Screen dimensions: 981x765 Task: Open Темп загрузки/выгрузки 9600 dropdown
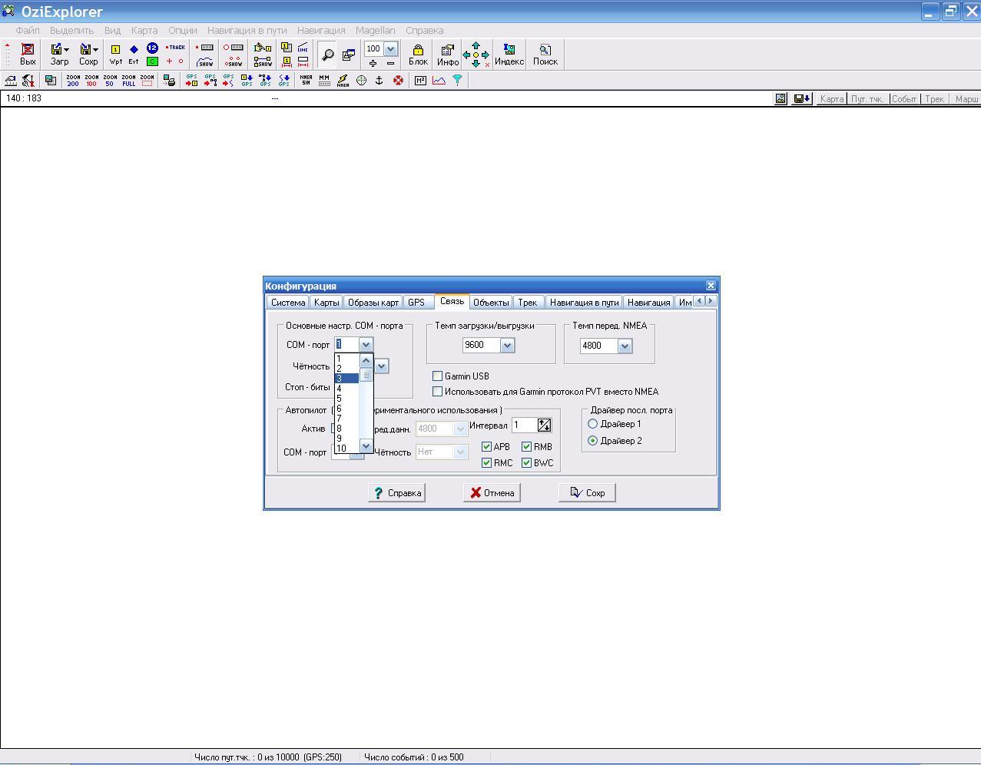tap(507, 346)
